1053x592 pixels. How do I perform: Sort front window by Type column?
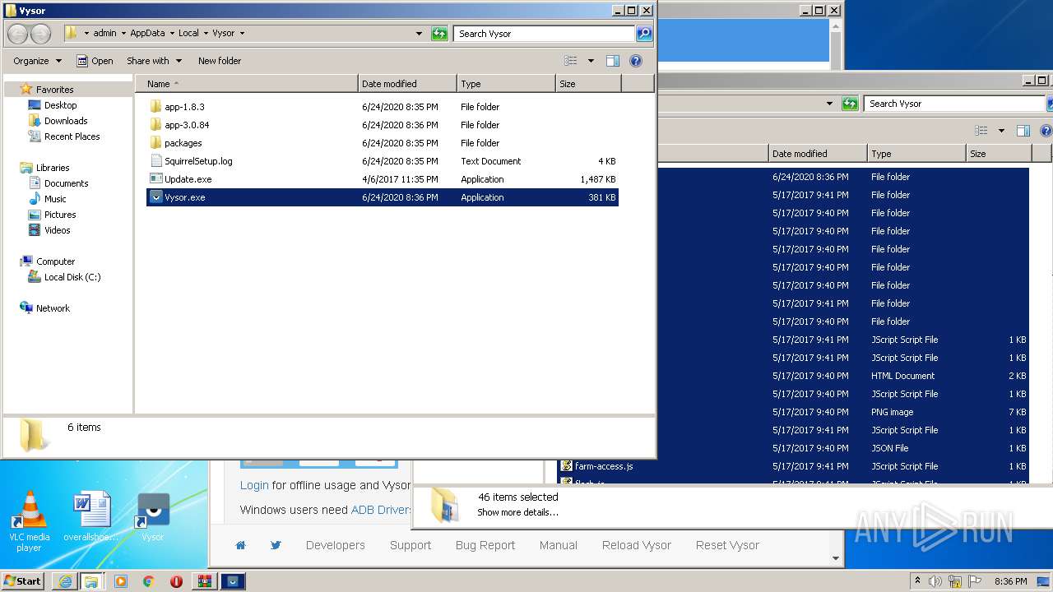[x=506, y=84]
